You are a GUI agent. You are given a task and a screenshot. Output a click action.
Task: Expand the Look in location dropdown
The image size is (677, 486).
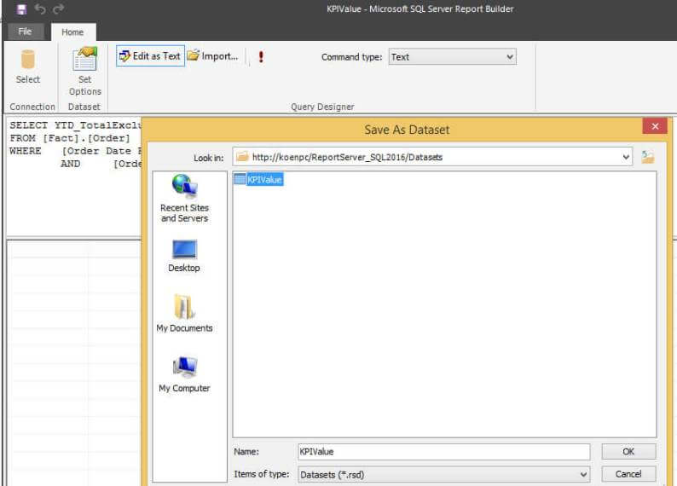(x=626, y=157)
